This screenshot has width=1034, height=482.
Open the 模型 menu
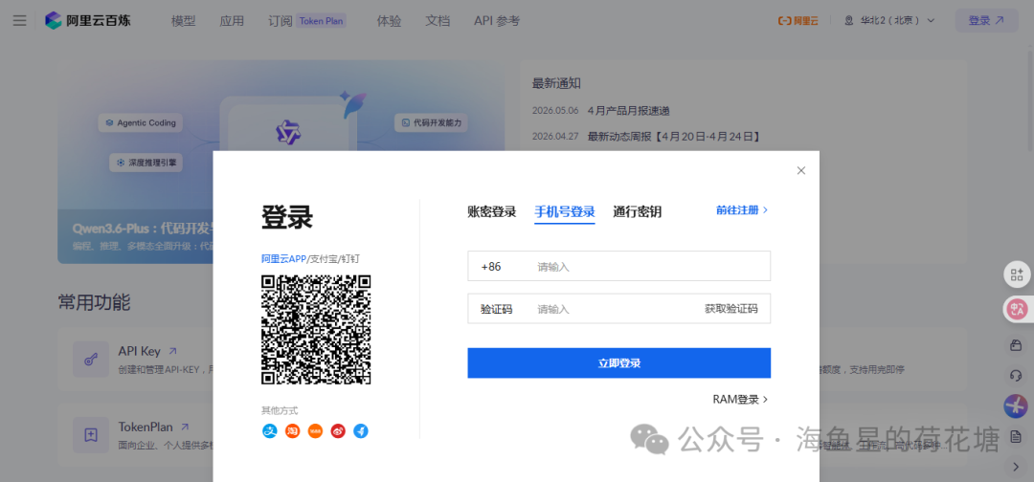183,20
